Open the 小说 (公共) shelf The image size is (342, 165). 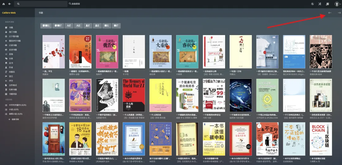tap(11, 109)
